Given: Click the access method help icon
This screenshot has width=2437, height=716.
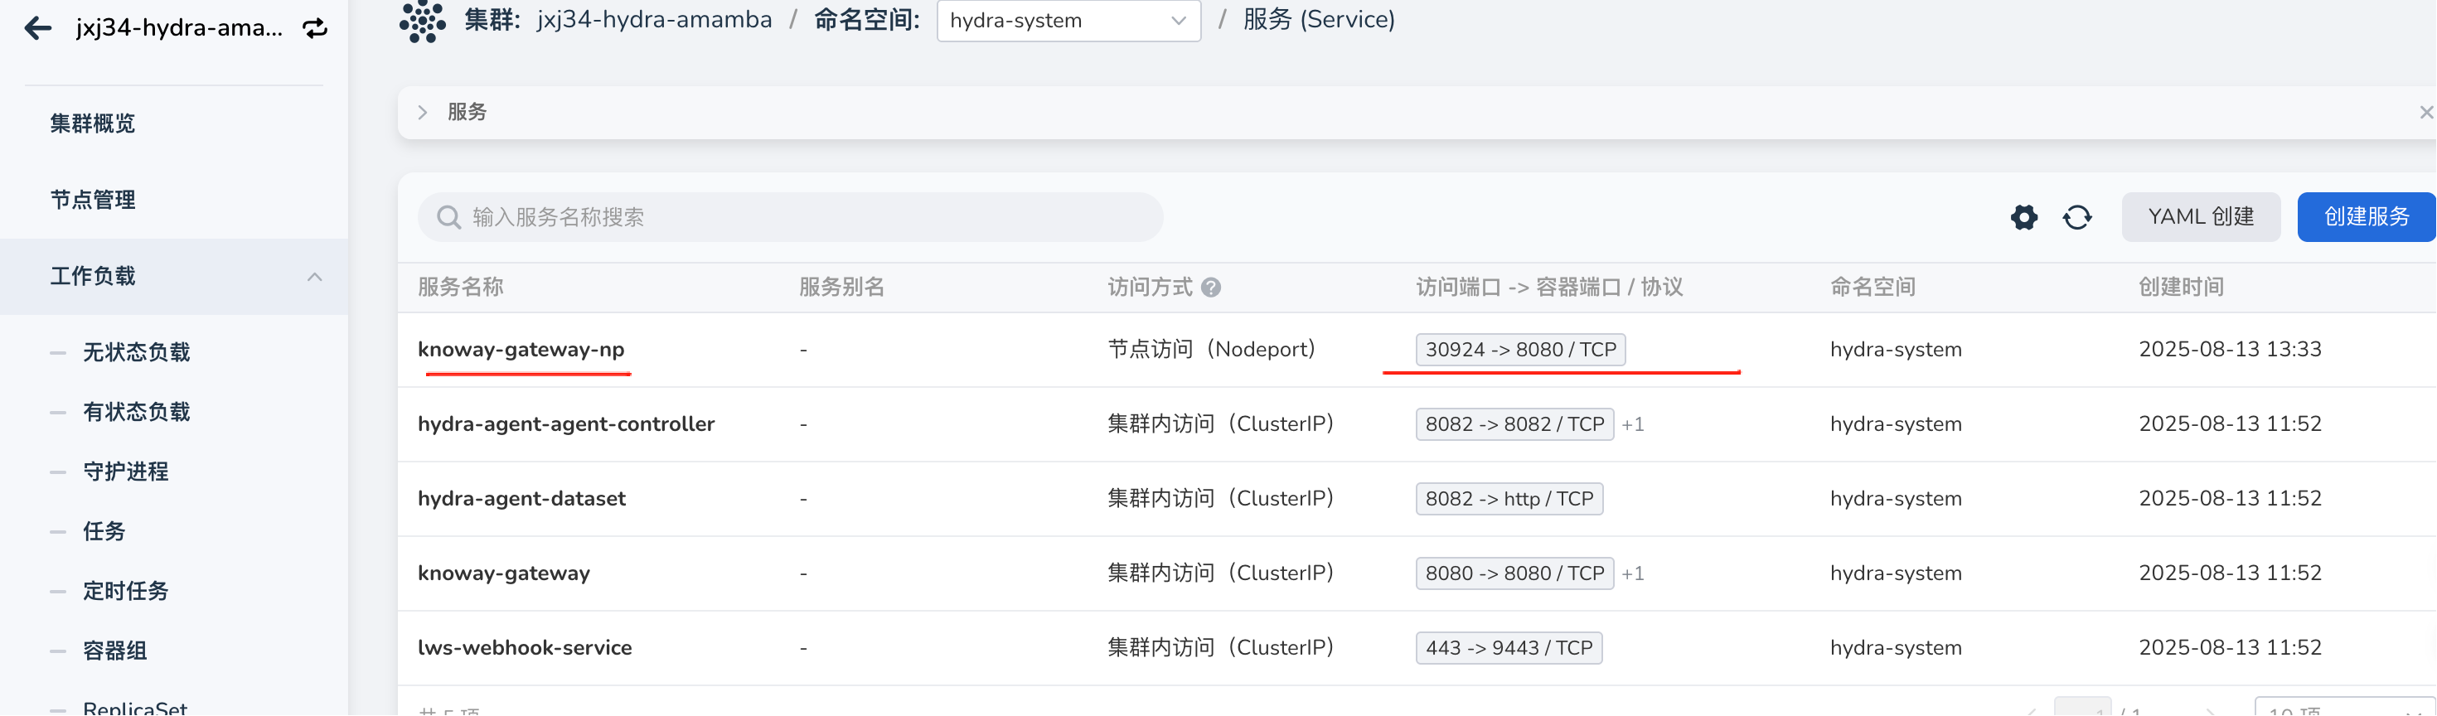Looking at the screenshot, I should click(x=1211, y=288).
